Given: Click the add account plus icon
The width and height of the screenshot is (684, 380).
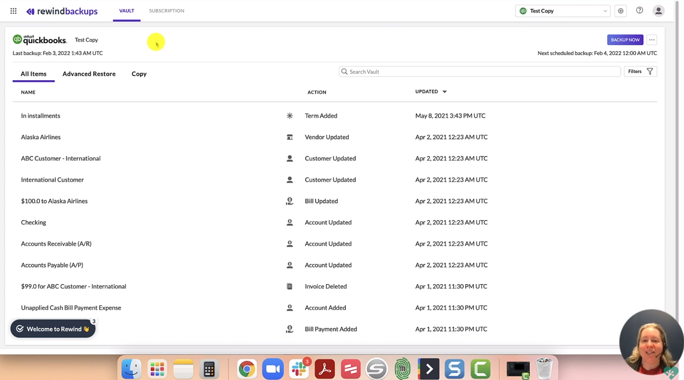Looking at the screenshot, I should point(620,11).
